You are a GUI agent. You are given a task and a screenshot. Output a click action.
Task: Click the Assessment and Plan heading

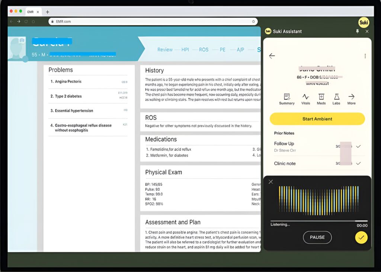(173, 222)
